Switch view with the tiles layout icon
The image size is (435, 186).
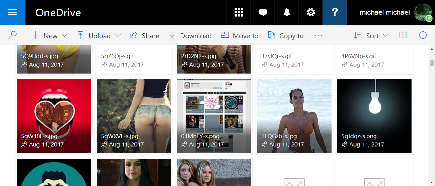click(x=403, y=35)
